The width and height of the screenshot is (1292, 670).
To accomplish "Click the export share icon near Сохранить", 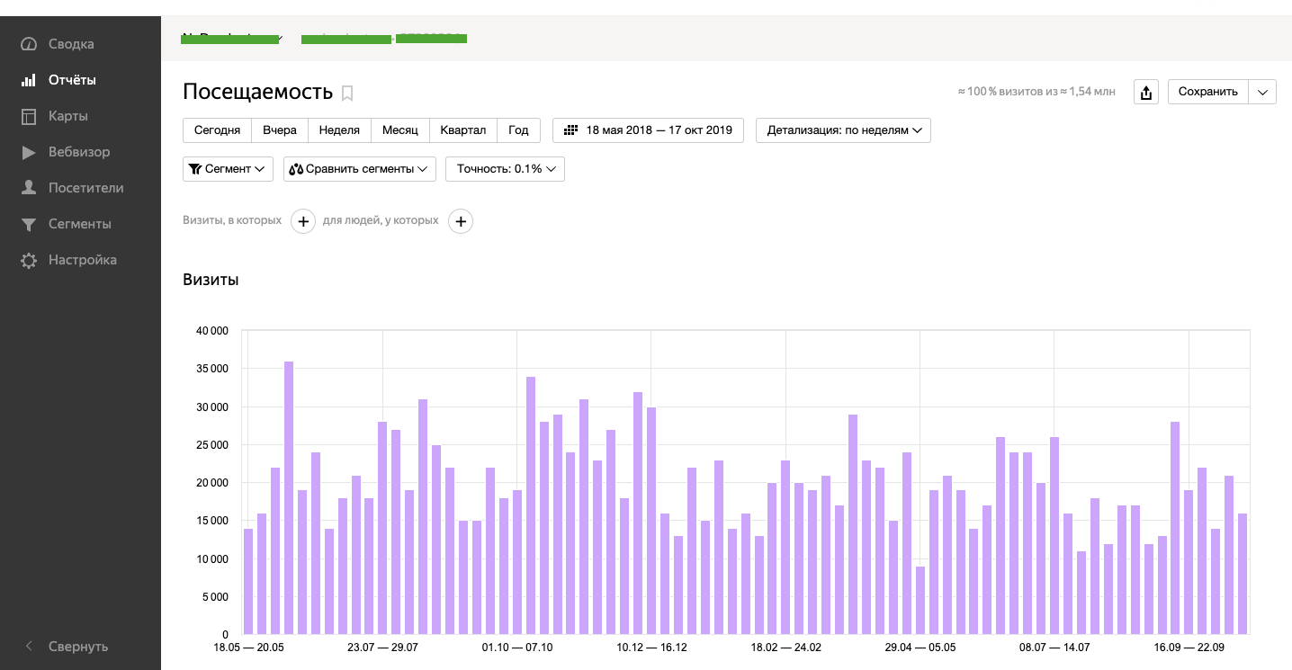I will [1145, 92].
